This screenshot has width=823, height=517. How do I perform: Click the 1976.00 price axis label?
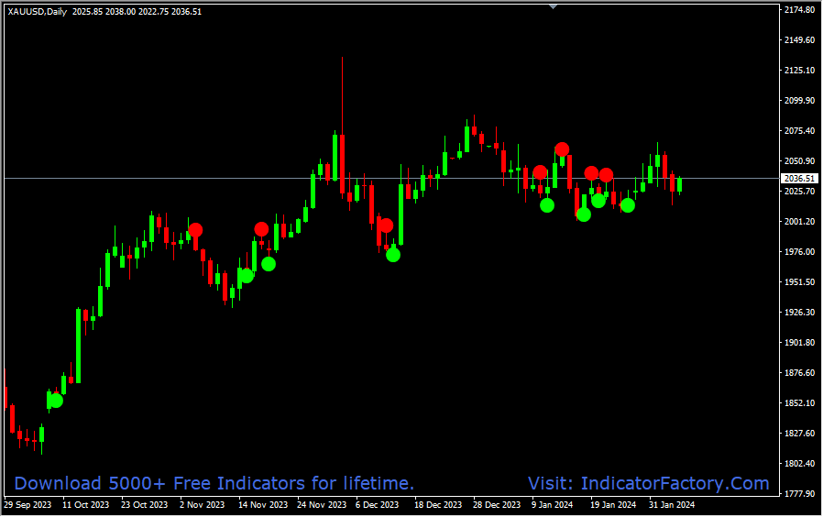pos(799,252)
